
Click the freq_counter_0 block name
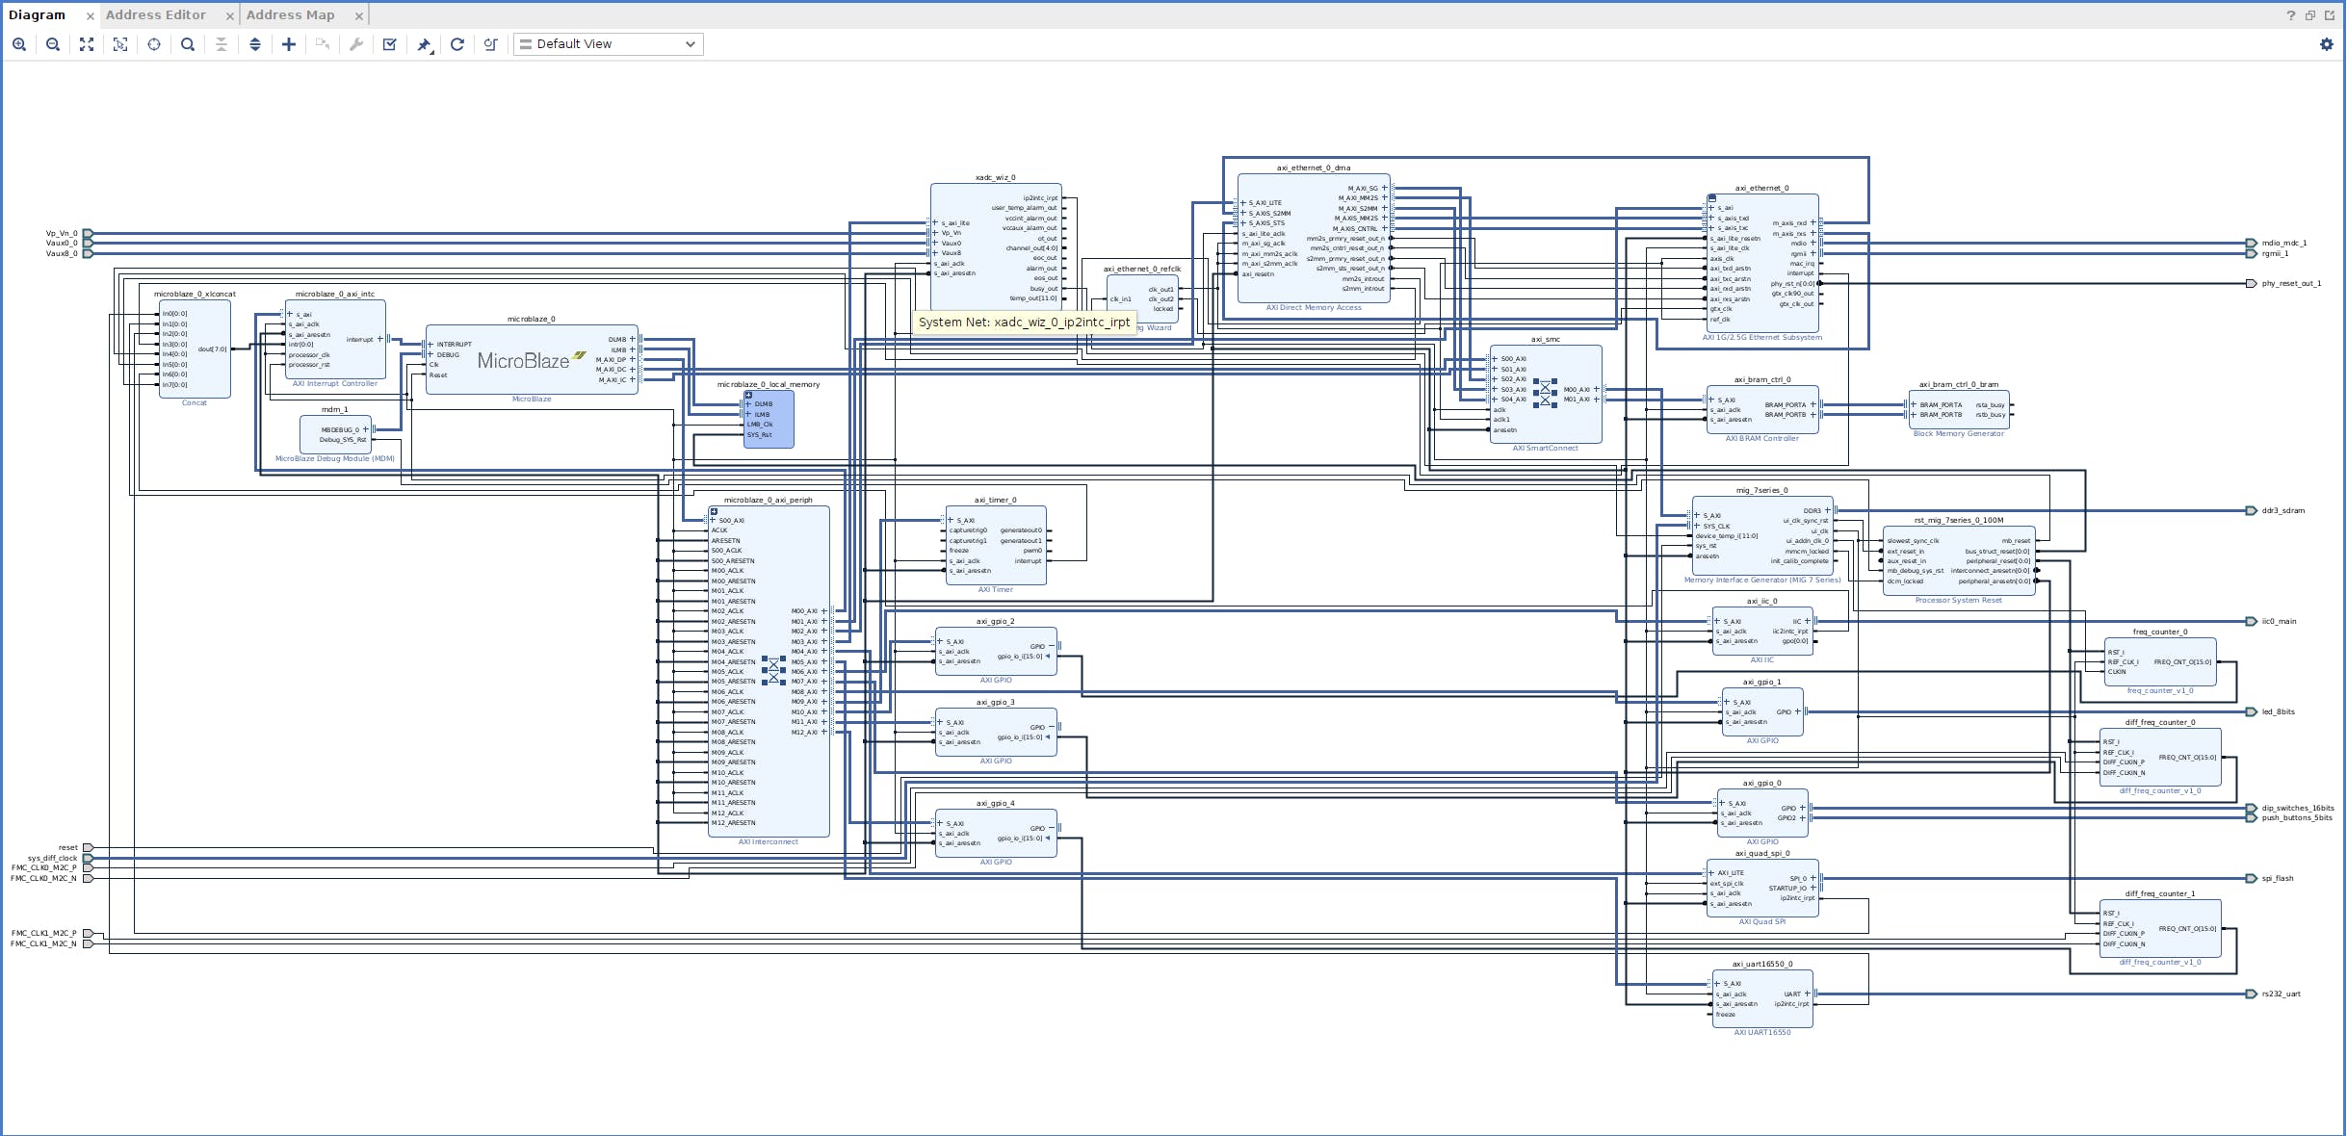tap(2160, 632)
